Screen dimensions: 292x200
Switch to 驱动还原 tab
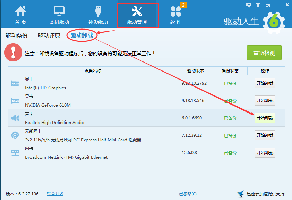[49, 35]
